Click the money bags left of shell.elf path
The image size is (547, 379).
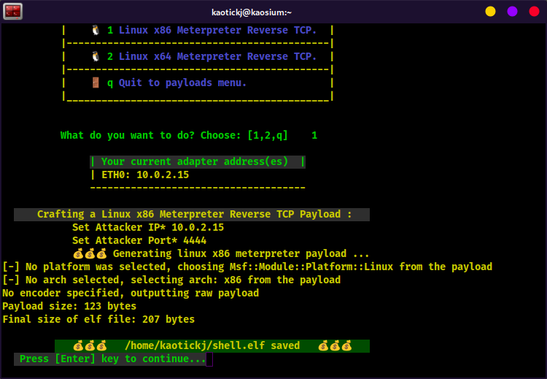(90, 346)
